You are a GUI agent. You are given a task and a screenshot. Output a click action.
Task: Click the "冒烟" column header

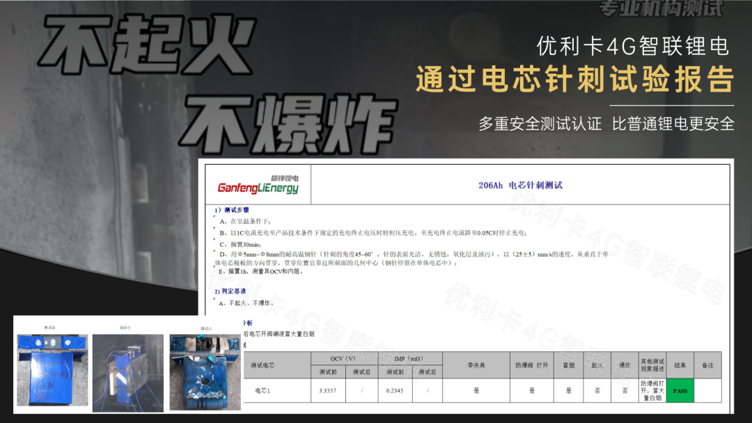(569, 365)
